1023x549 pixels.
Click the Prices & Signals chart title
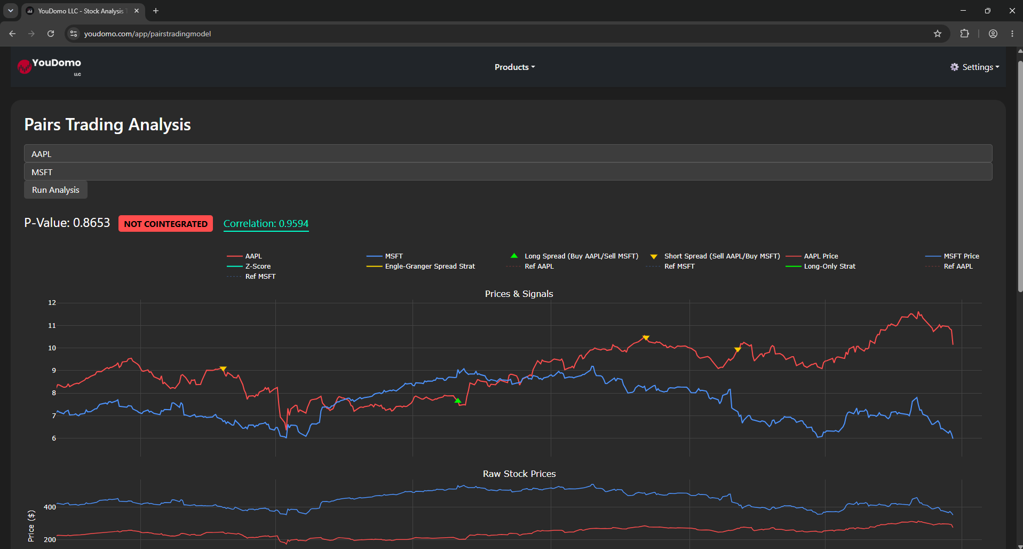pos(519,294)
